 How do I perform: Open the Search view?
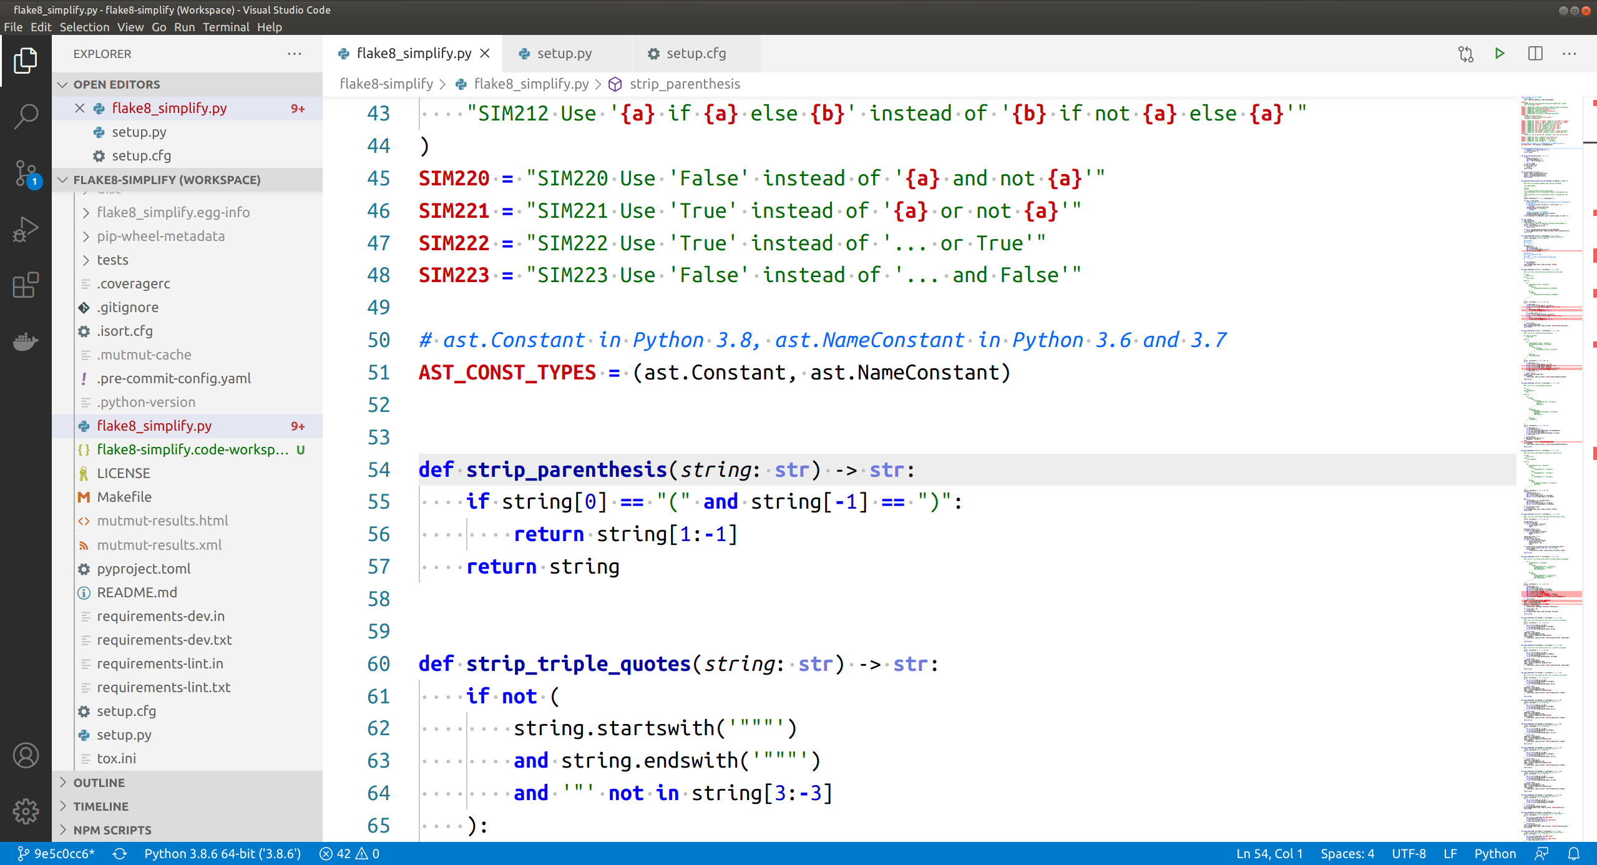[26, 115]
